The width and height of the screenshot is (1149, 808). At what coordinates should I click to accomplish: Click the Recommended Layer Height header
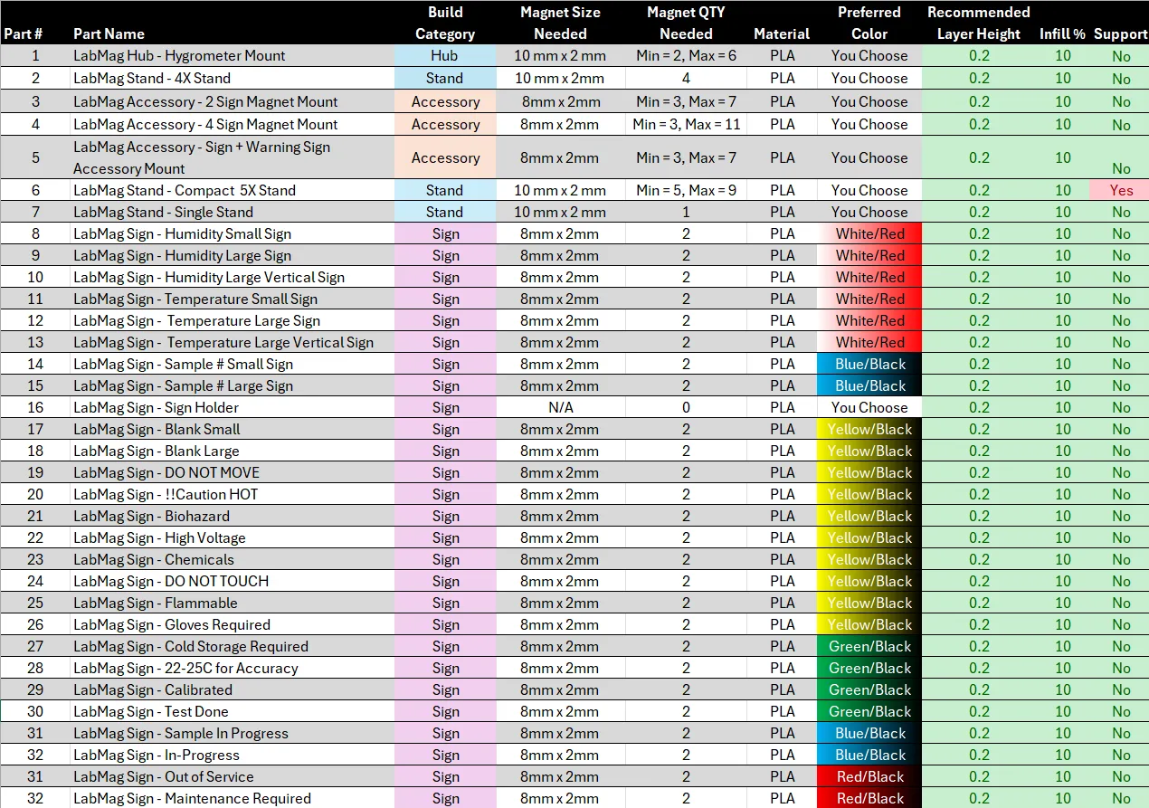click(x=979, y=23)
